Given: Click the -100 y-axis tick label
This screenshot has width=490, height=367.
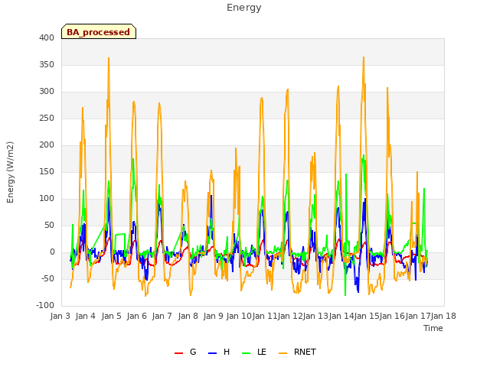Looking at the screenshot, I should [x=45, y=306].
